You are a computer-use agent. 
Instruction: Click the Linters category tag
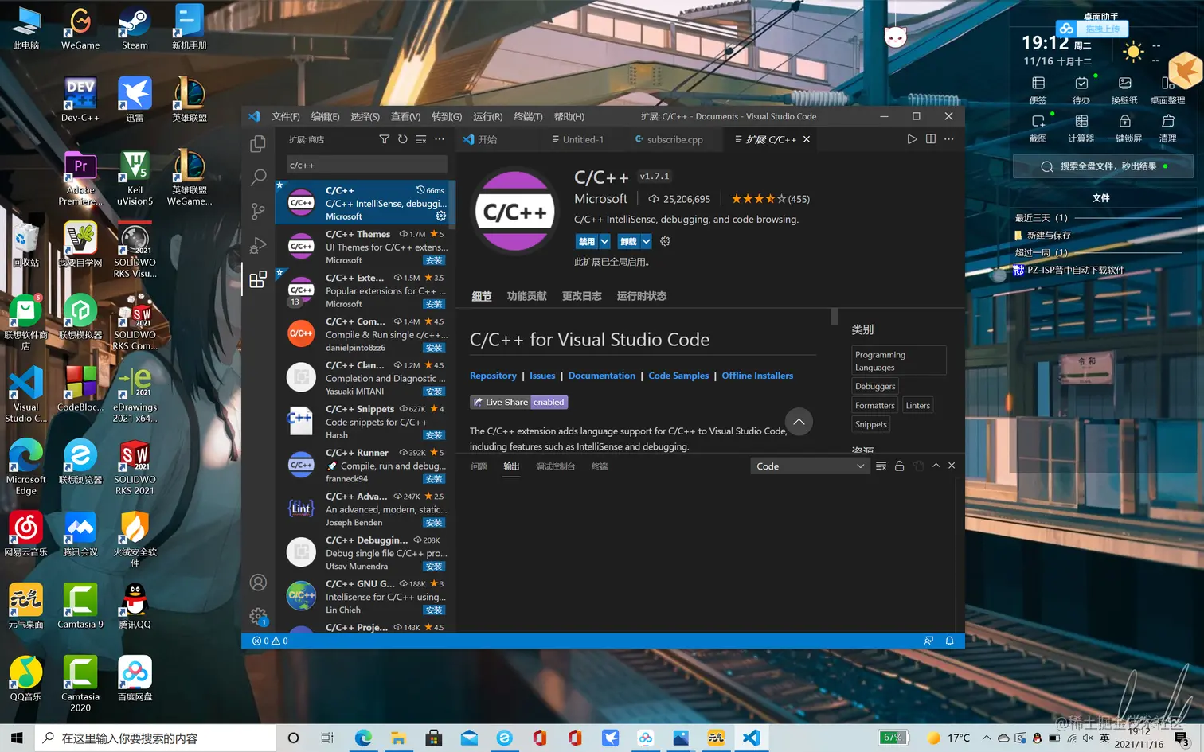918,405
